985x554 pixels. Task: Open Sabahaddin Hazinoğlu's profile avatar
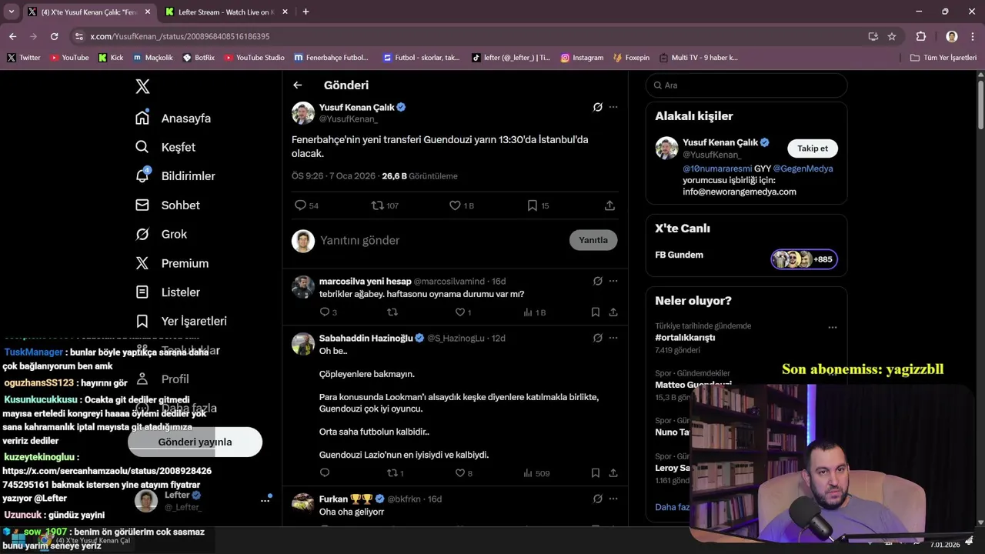click(303, 344)
